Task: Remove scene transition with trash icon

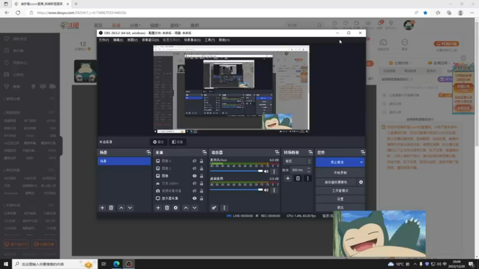Action: [x=298, y=178]
